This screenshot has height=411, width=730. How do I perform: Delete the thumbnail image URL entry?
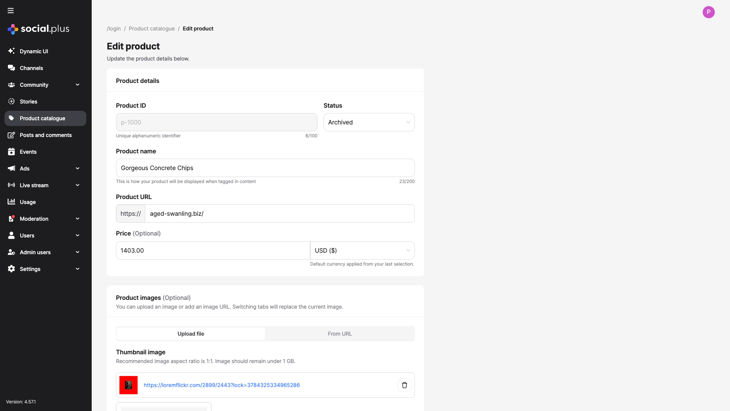[404, 385]
